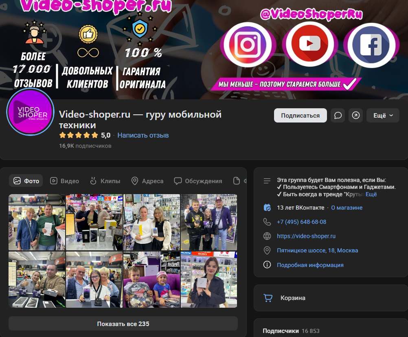Open photo of woman and man in green
Viewport: 408px width, 337px height.
click(37, 222)
